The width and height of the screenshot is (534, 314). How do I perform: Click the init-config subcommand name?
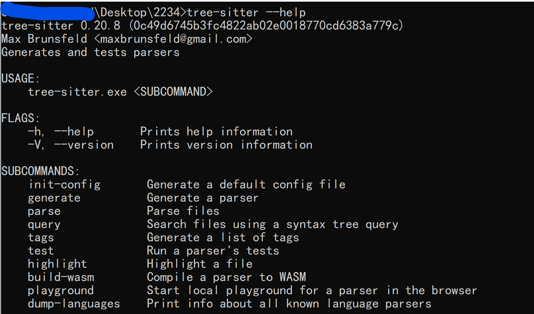click(x=64, y=185)
